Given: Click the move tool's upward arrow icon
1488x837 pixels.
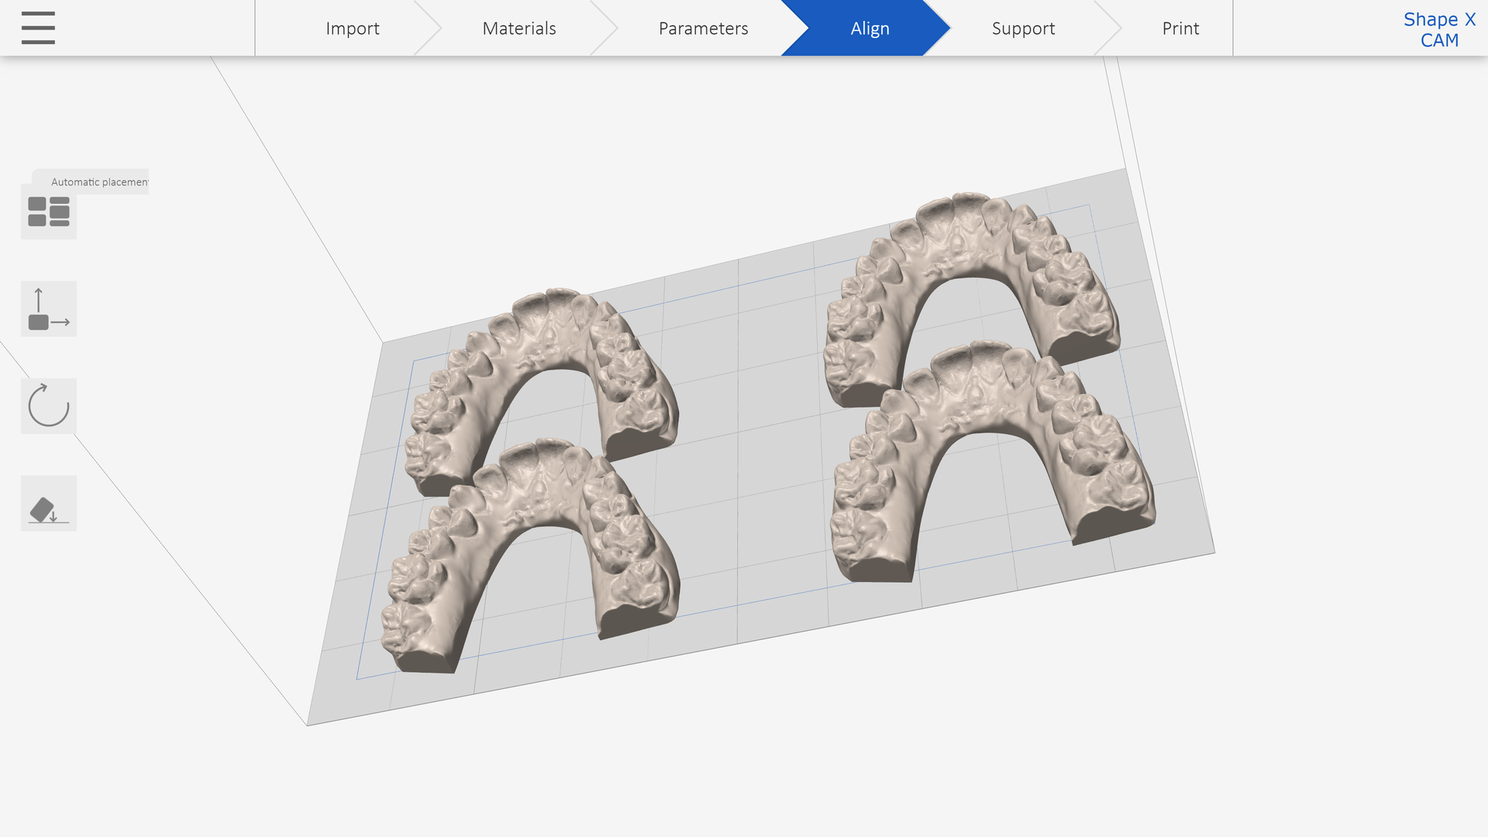Looking at the screenshot, I should tap(39, 298).
